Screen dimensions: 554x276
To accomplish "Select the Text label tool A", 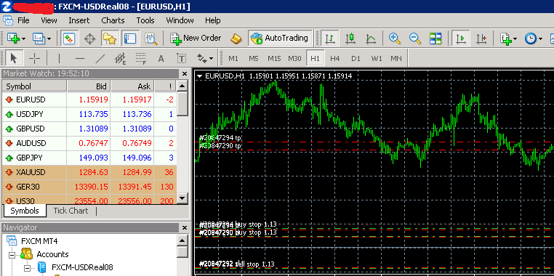I will [161, 58].
